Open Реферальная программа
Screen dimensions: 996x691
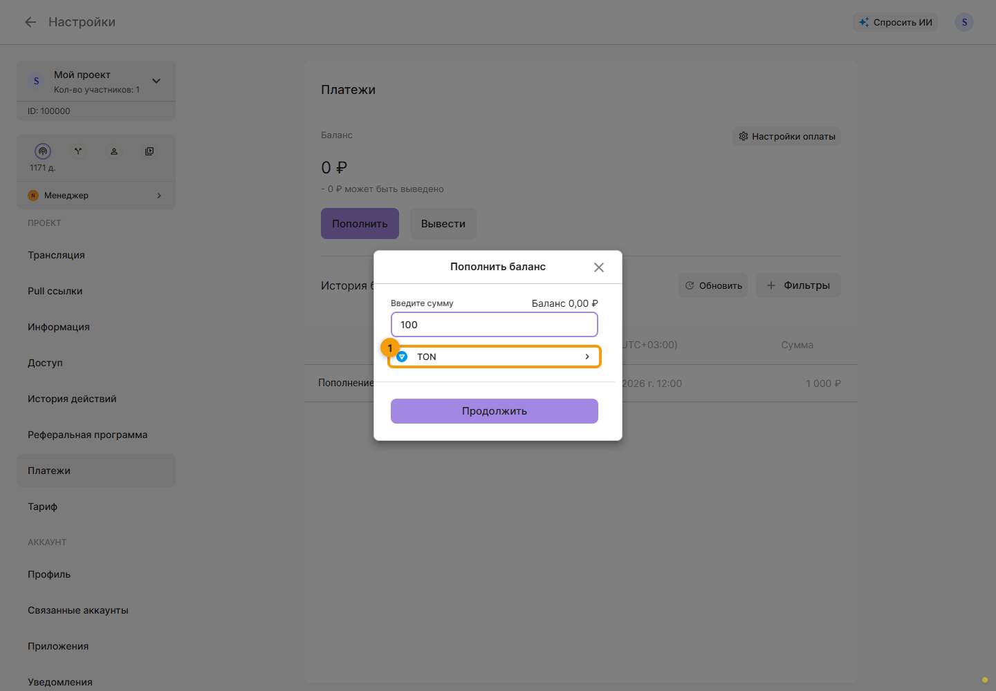point(96,435)
